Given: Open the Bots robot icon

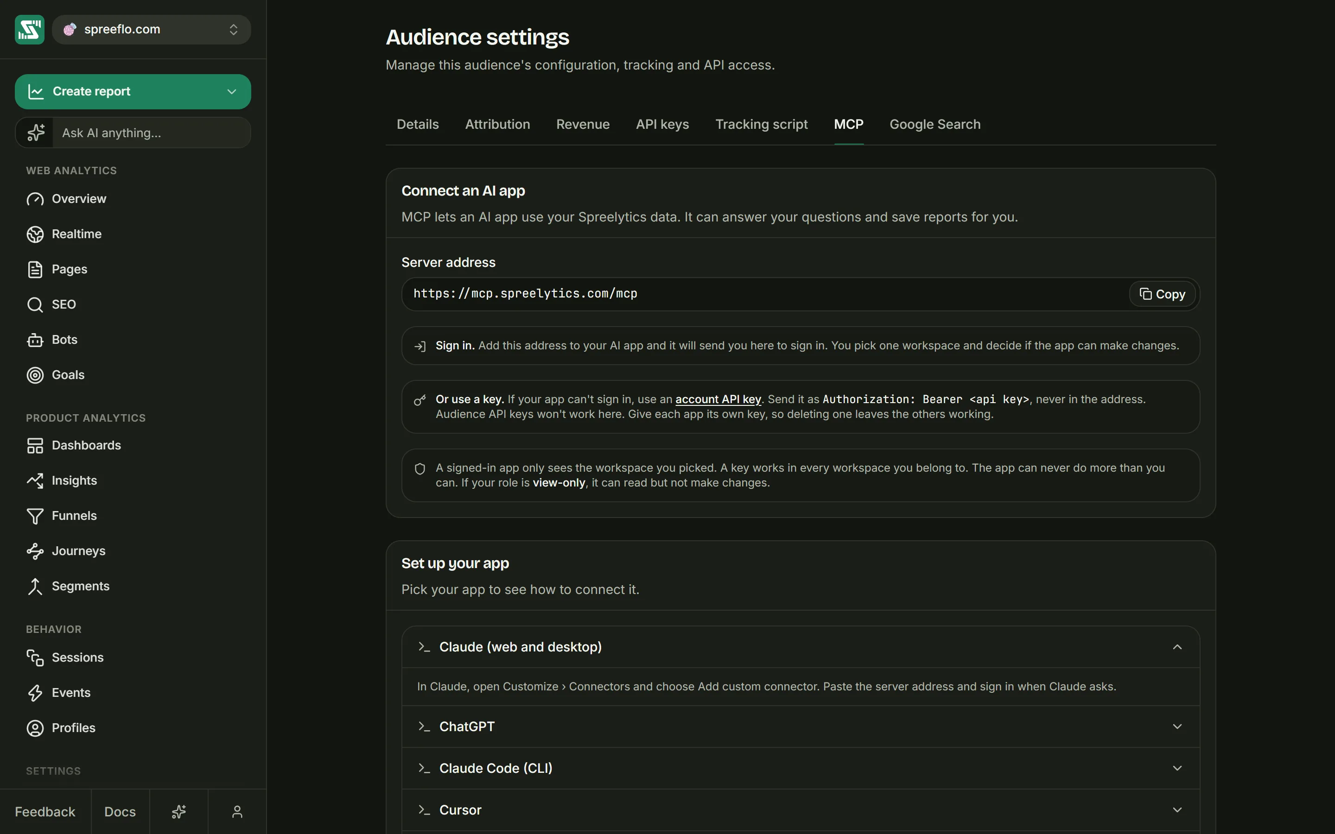Looking at the screenshot, I should (x=35, y=340).
